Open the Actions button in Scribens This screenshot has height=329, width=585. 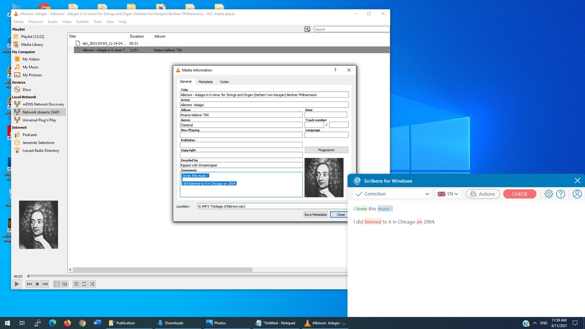(x=483, y=194)
